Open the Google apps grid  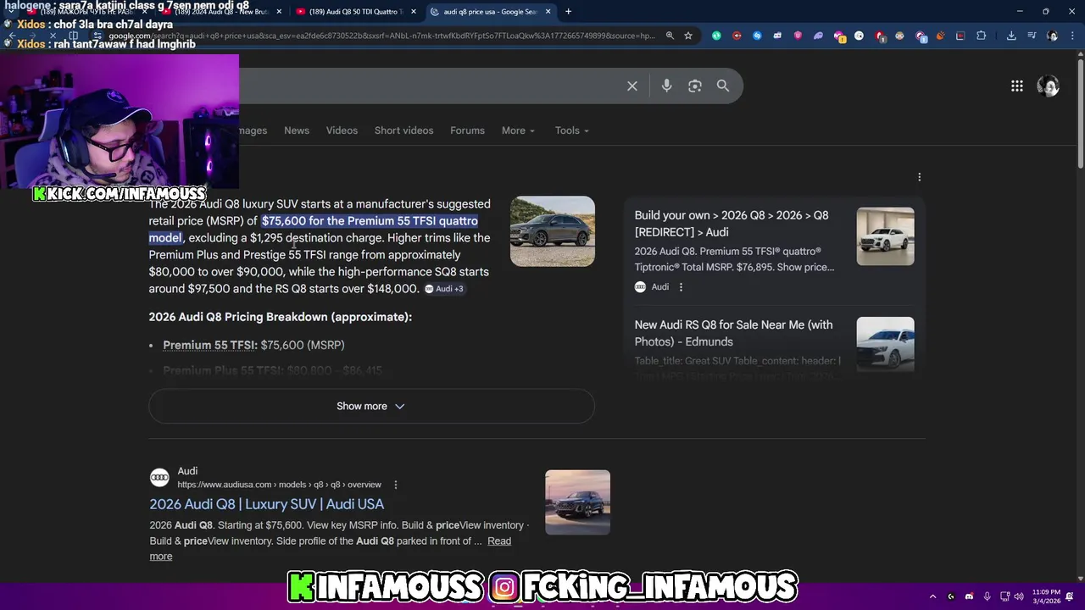pyautogui.click(x=1017, y=86)
